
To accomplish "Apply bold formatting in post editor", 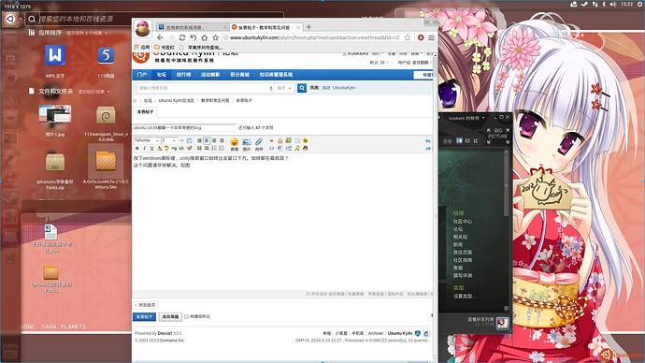I will point(137,148).
